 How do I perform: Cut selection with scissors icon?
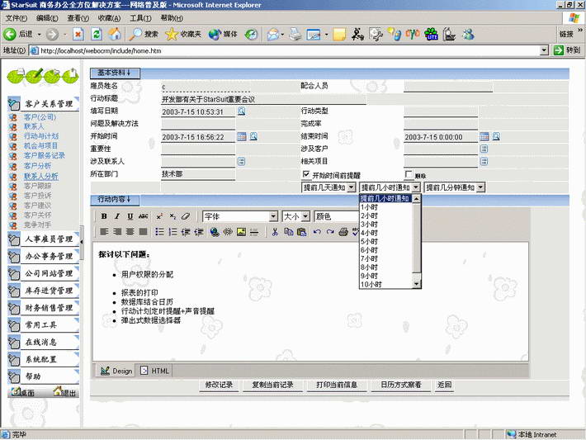[x=275, y=232]
